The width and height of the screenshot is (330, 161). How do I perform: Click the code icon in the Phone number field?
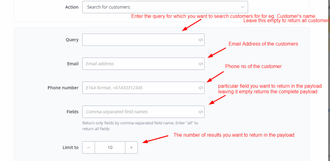pos(201,88)
